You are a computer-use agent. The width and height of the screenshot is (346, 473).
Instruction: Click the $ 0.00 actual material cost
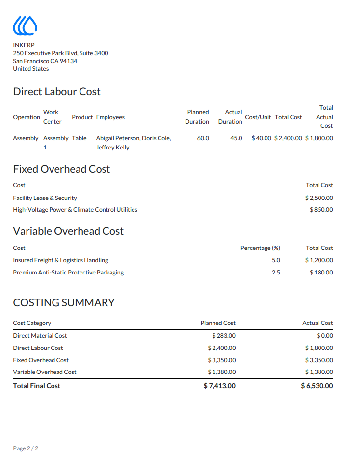click(325, 335)
